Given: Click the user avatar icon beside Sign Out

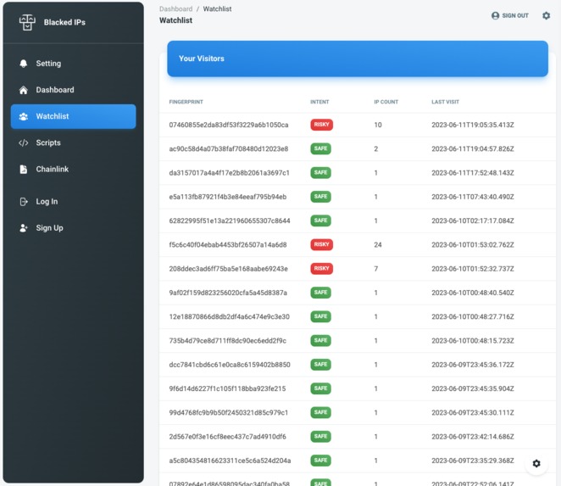Looking at the screenshot, I should [495, 15].
